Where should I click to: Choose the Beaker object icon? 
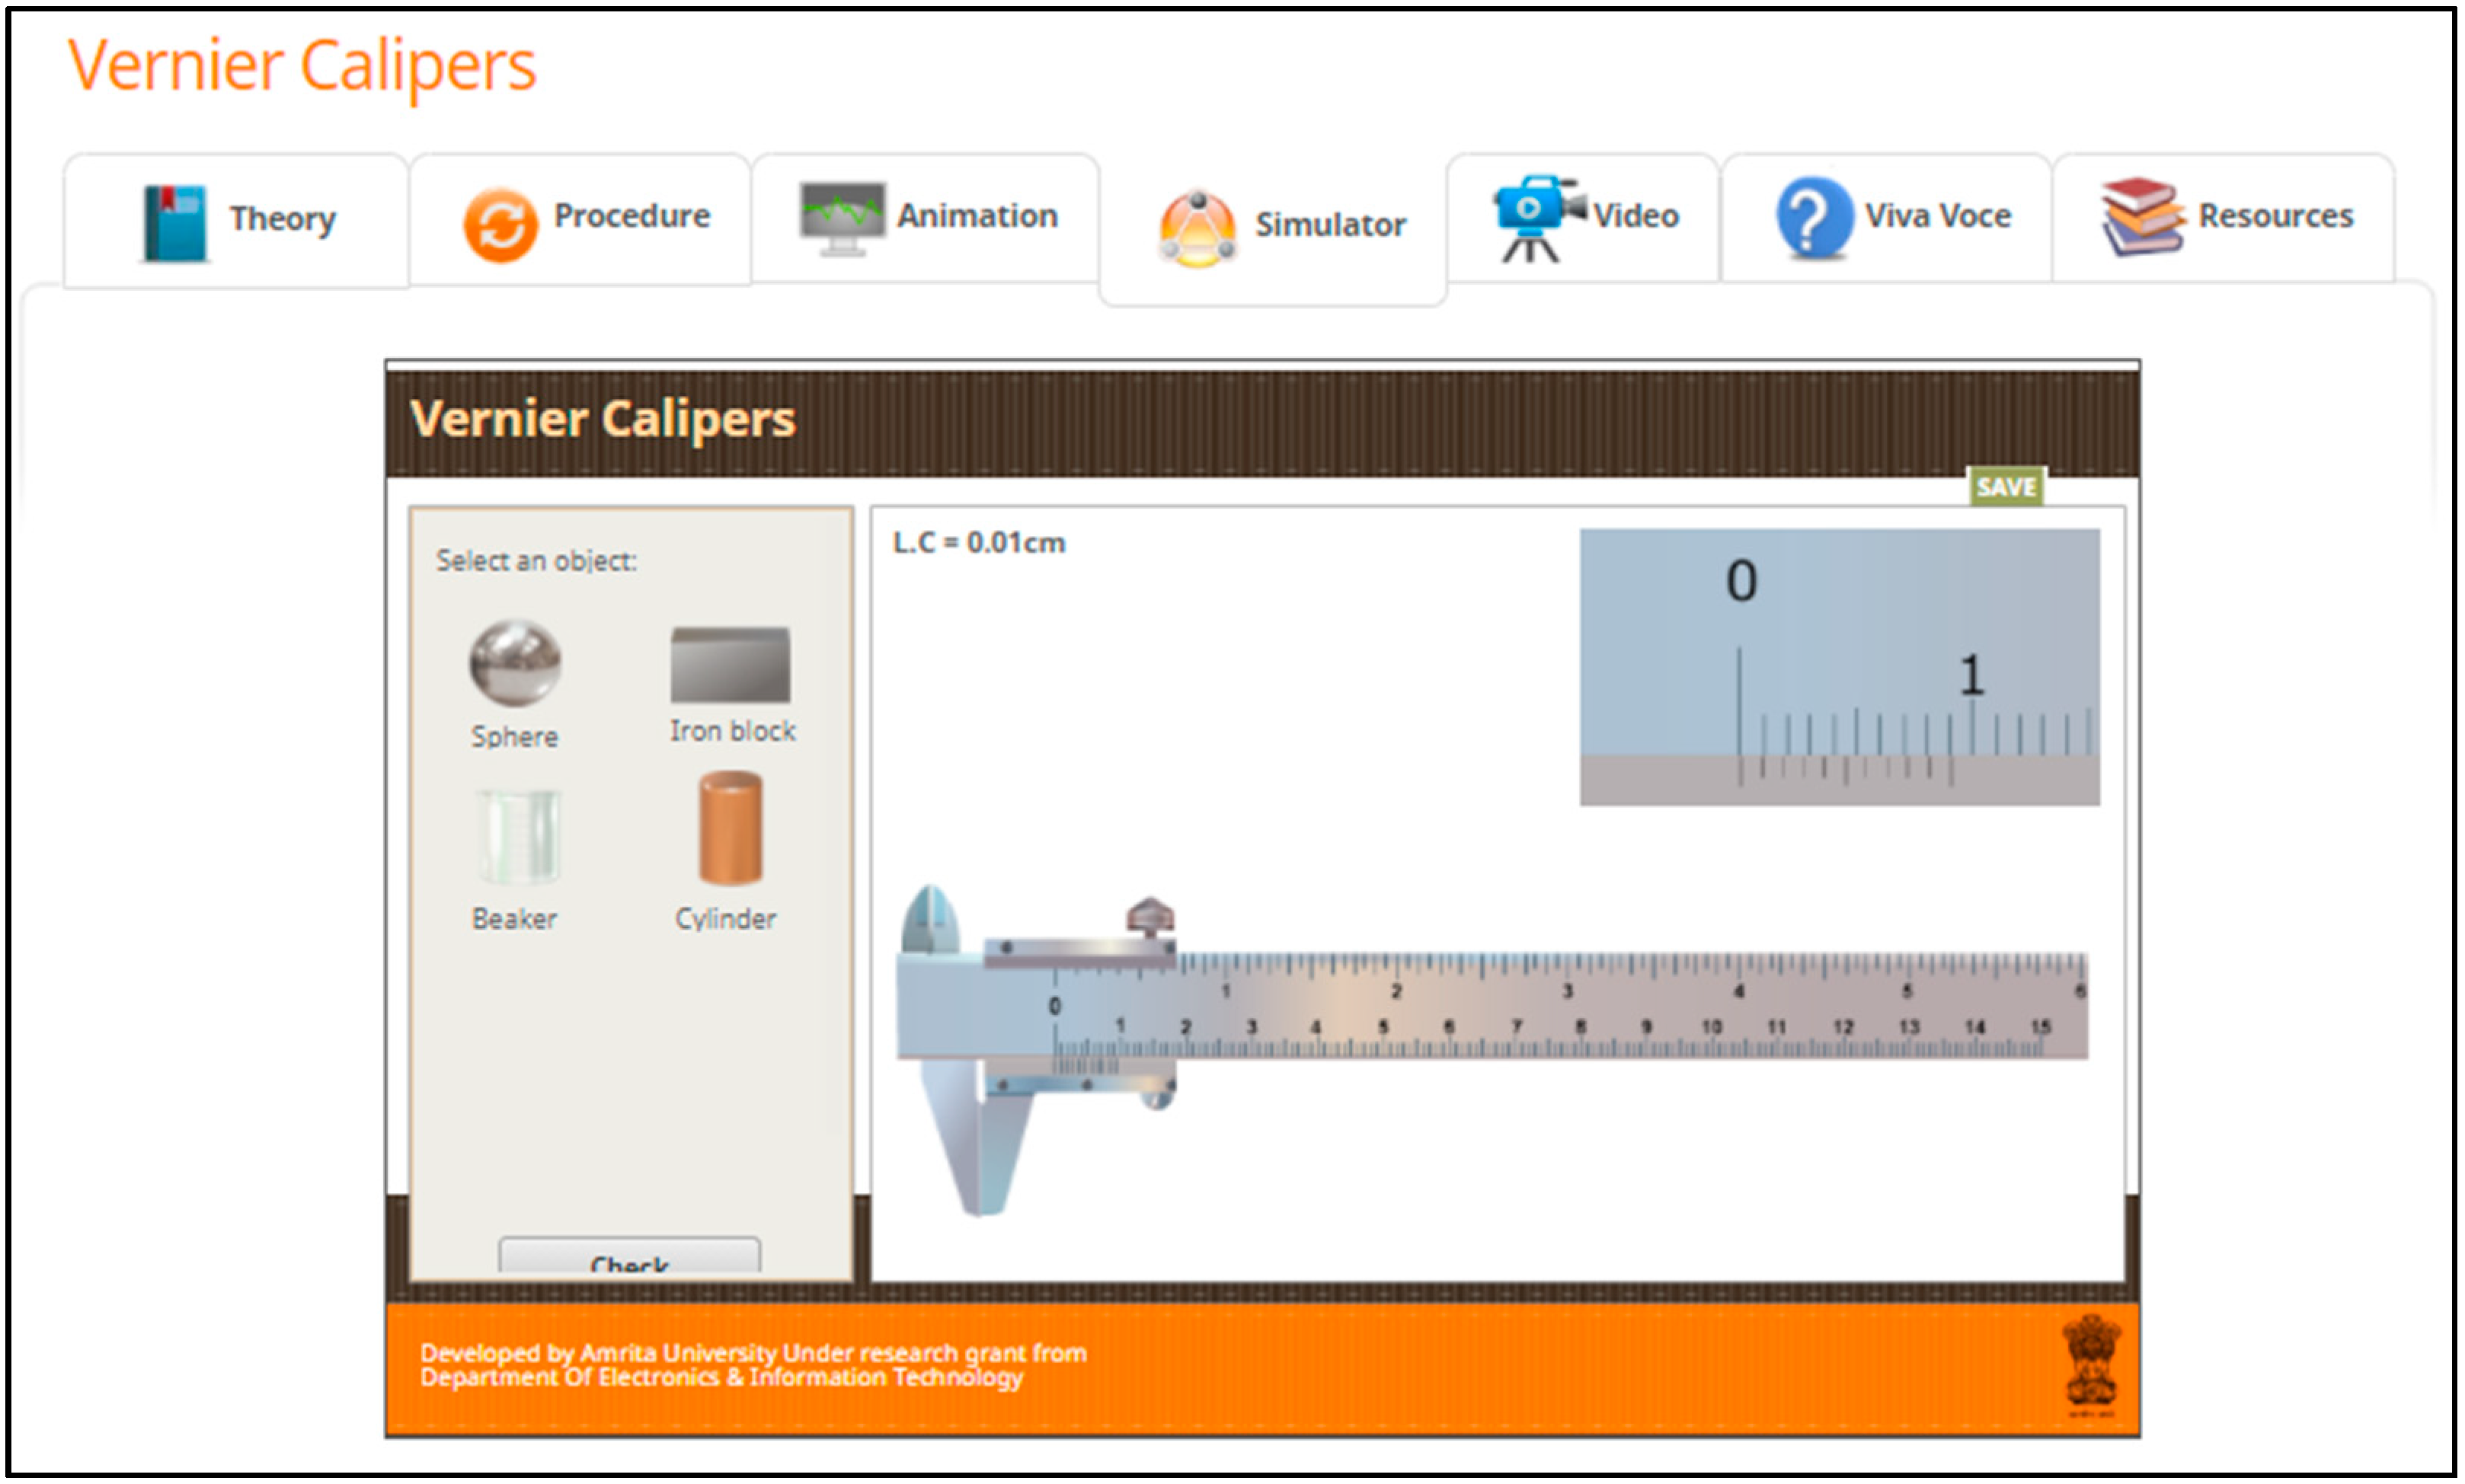518,837
